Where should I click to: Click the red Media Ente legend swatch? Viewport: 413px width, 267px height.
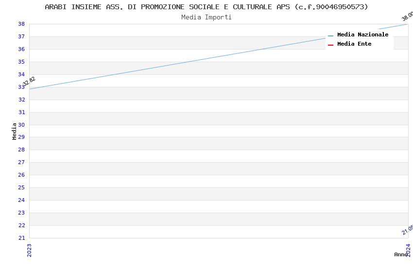pyautogui.click(x=330, y=45)
